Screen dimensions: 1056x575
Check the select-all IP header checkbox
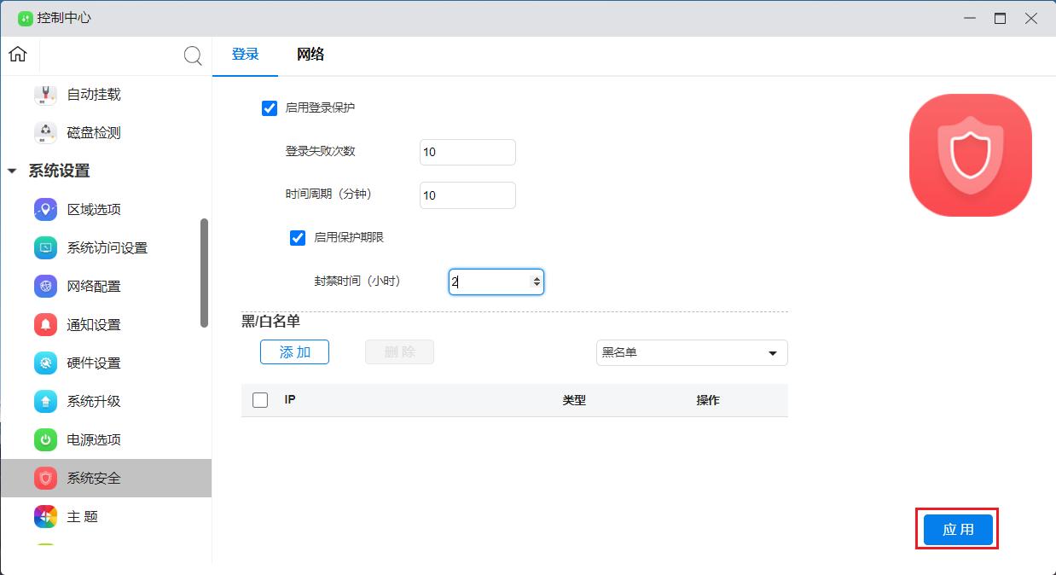pyautogui.click(x=261, y=400)
